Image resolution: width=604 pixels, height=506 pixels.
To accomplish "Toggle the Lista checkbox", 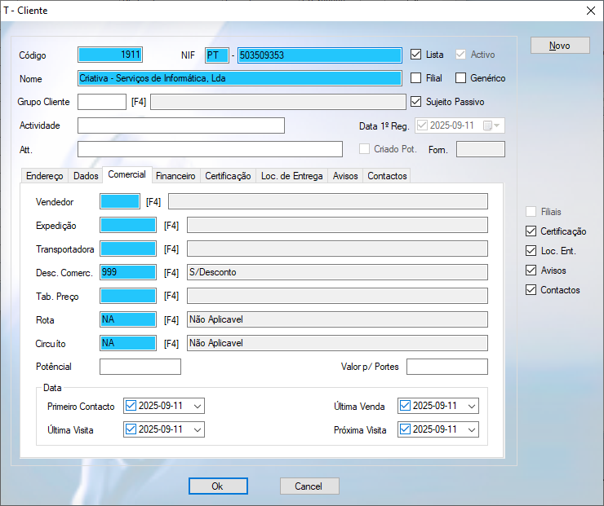I will [415, 55].
